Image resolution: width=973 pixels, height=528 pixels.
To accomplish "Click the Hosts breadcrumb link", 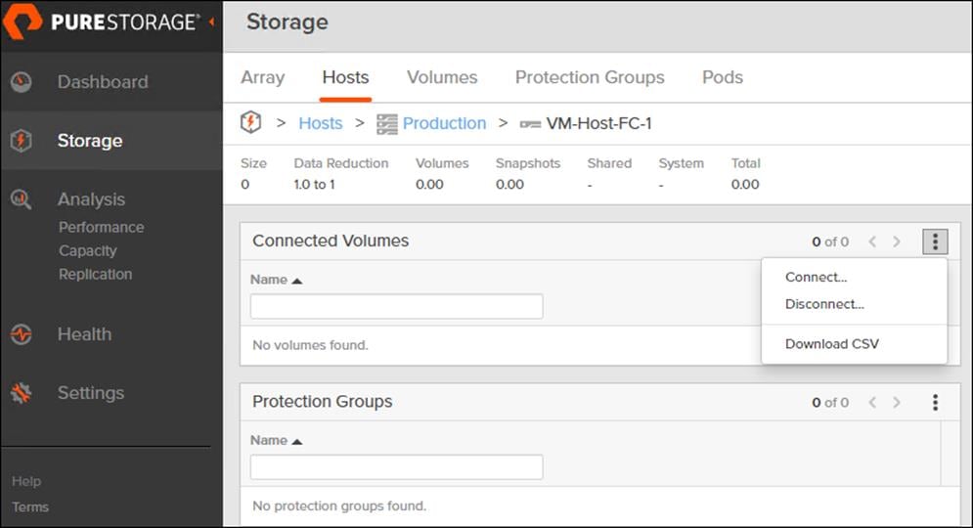I will (320, 123).
